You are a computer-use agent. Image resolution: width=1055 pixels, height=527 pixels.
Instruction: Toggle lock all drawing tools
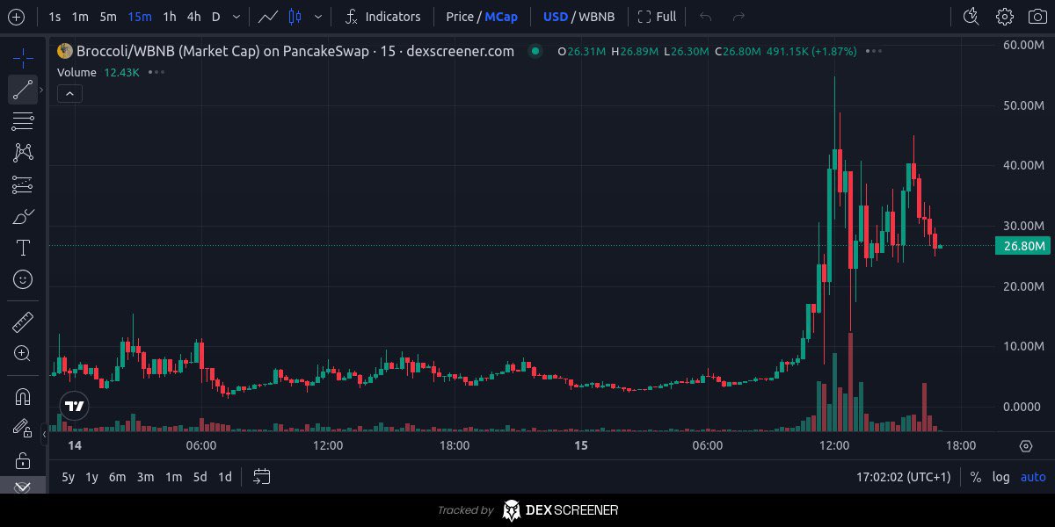23,460
